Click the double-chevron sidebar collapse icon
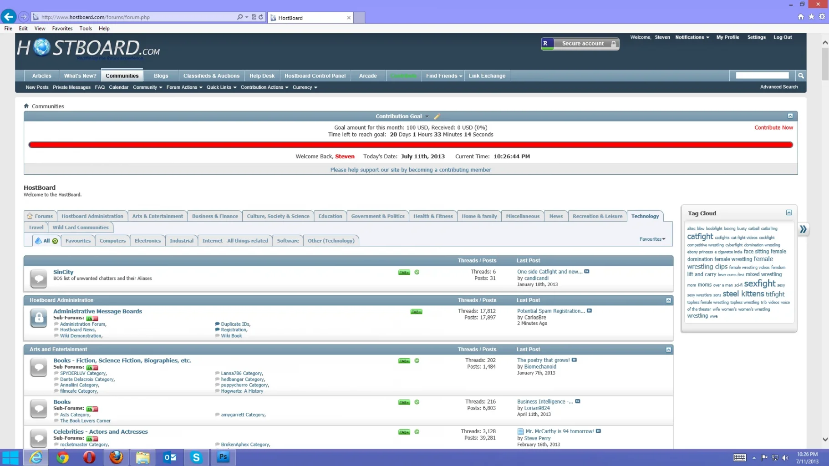 point(804,229)
